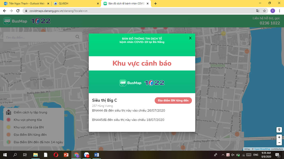Image resolution: width=284 pixels, height=159 pixels.
Task: Open the Chrome profile avatar
Action: coord(273,11)
